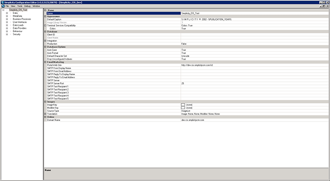Viewport: 330px width, 181px height.
Task: Select the Drop Unconfigured Indexes property
Action: 114,59
